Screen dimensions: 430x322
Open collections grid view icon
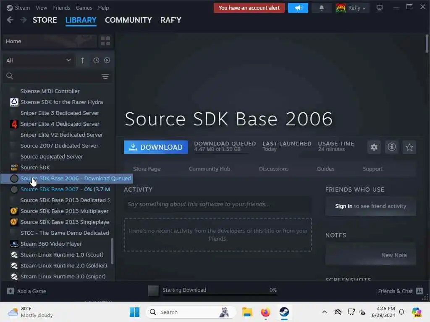(105, 41)
